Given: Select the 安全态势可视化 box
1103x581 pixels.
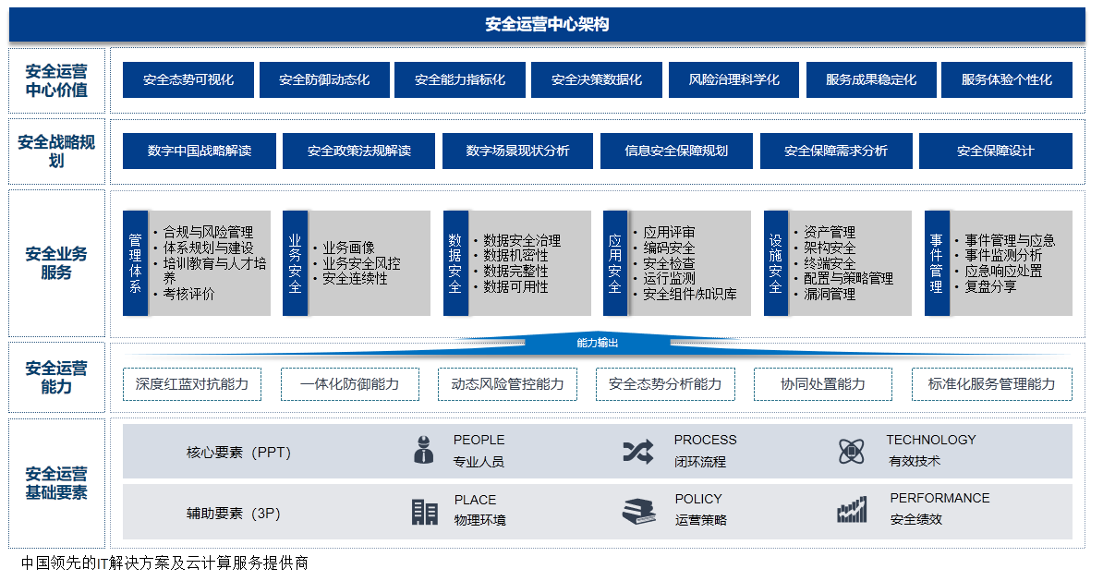Looking at the screenshot, I should 188,80.
